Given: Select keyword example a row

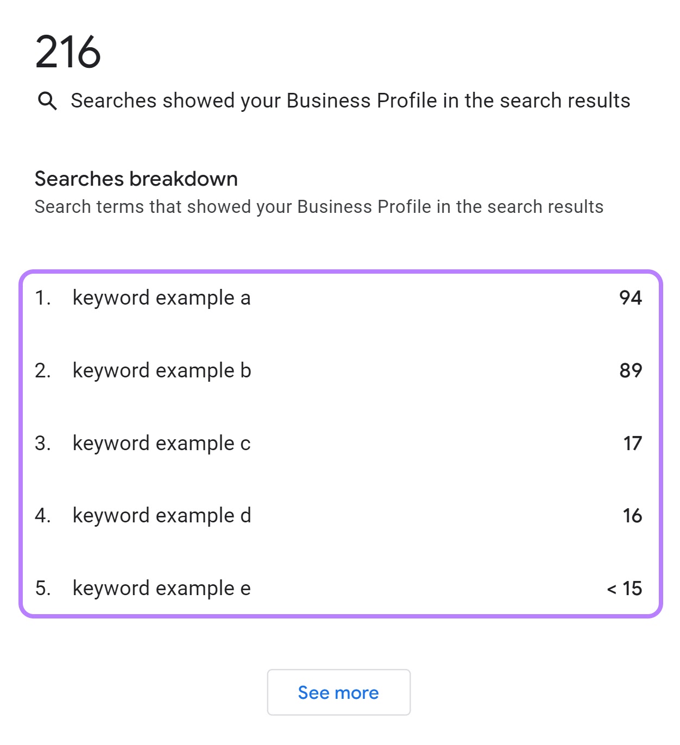Looking at the screenshot, I should pyautogui.click(x=162, y=298).
